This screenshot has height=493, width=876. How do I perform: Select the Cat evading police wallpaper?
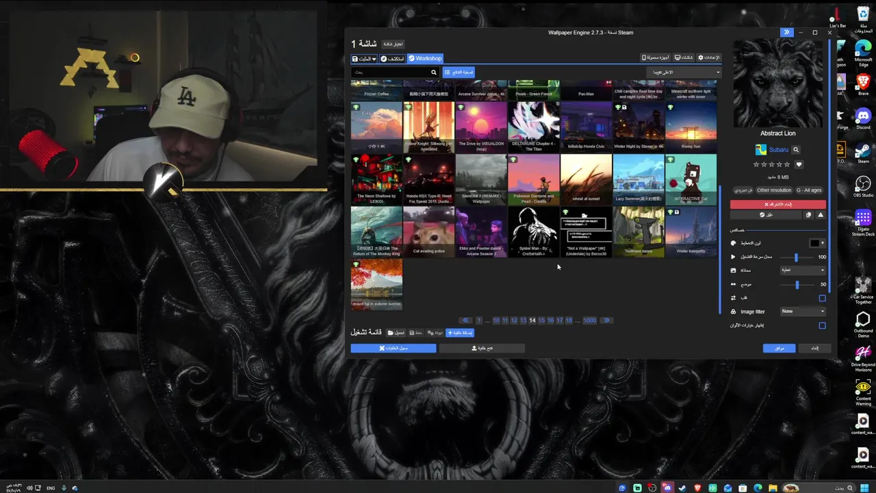(428, 232)
